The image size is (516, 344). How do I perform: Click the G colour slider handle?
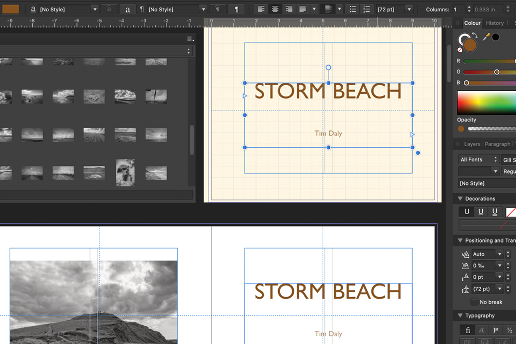pyautogui.click(x=496, y=72)
